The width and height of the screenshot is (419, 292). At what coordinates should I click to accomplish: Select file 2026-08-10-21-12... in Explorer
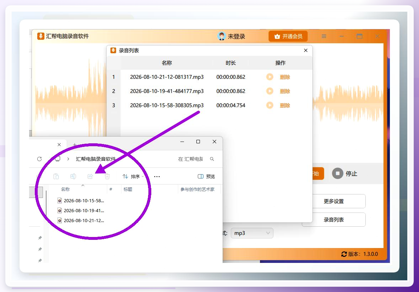pos(81,220)
